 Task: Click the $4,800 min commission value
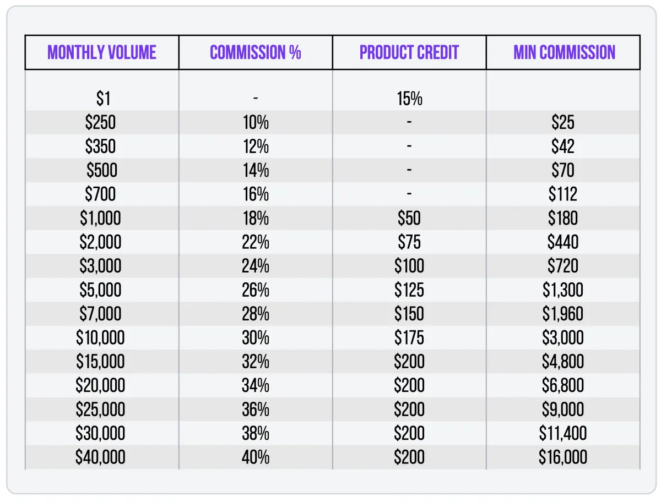coord(563,362)
